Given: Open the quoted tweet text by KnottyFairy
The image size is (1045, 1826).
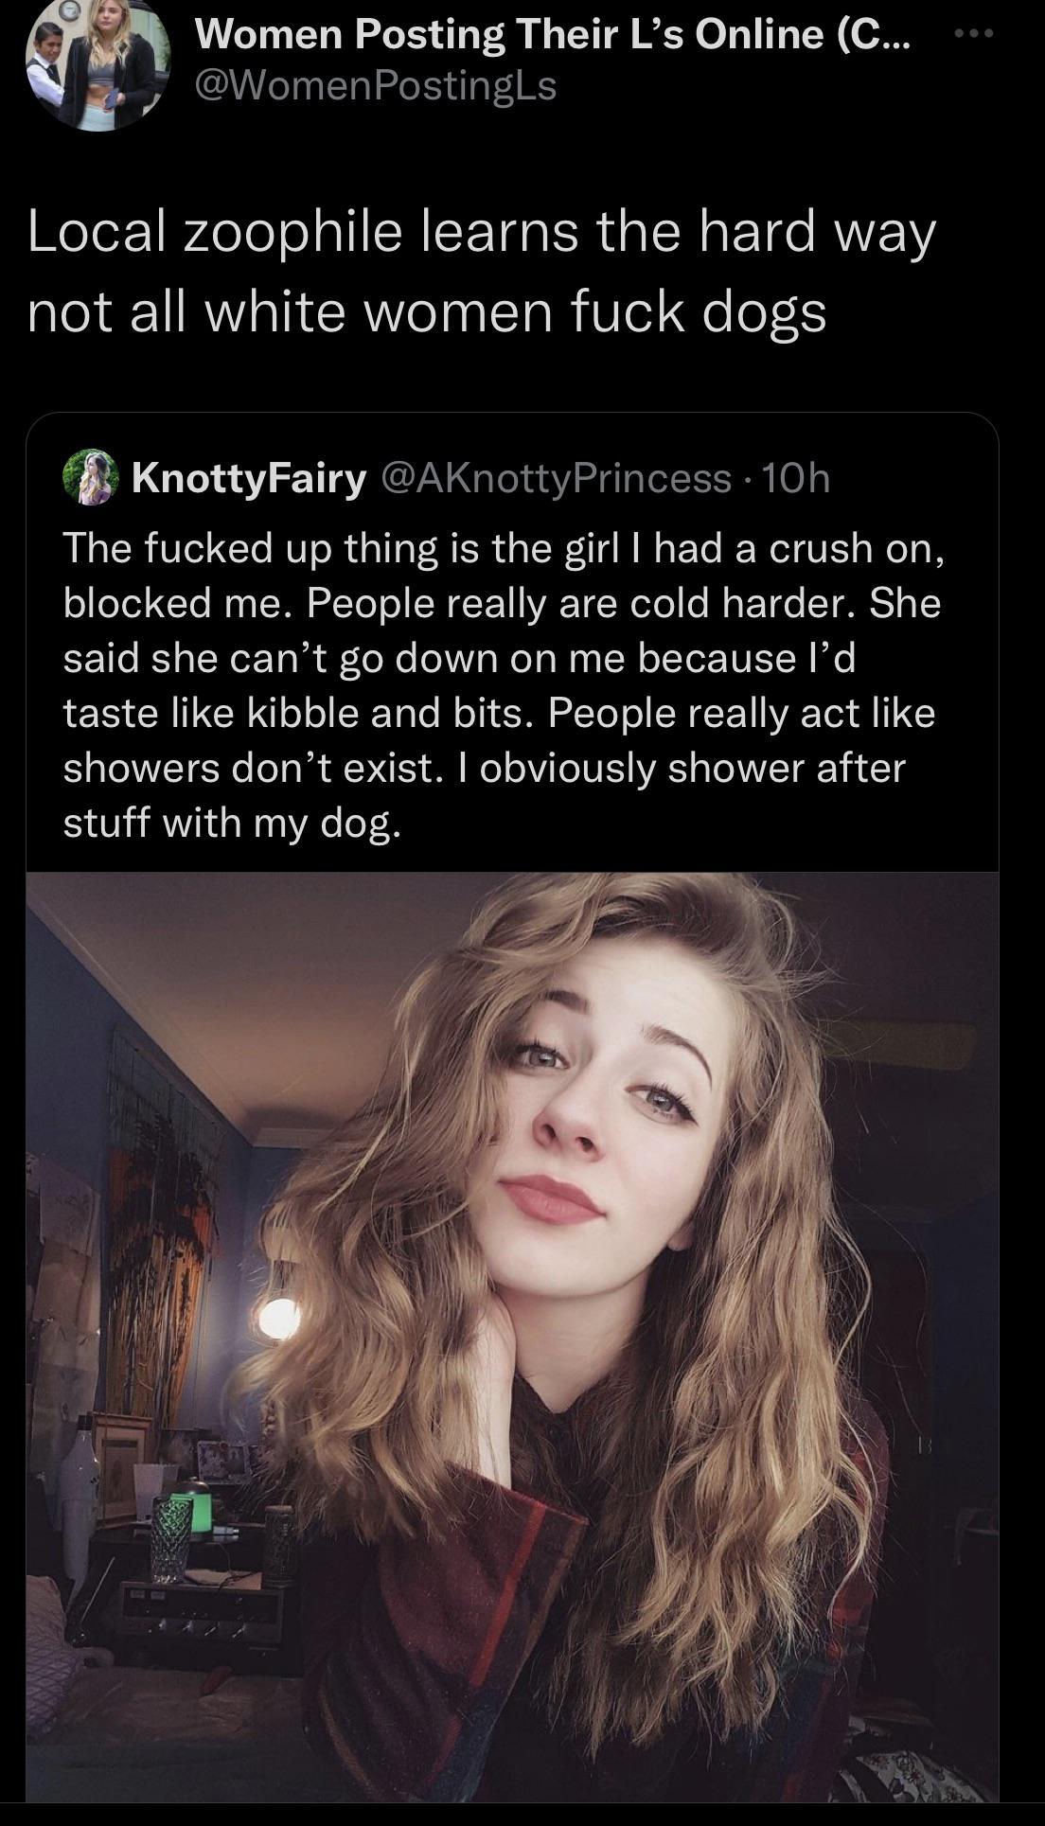Looking at the screenshot, I should 502,683.
